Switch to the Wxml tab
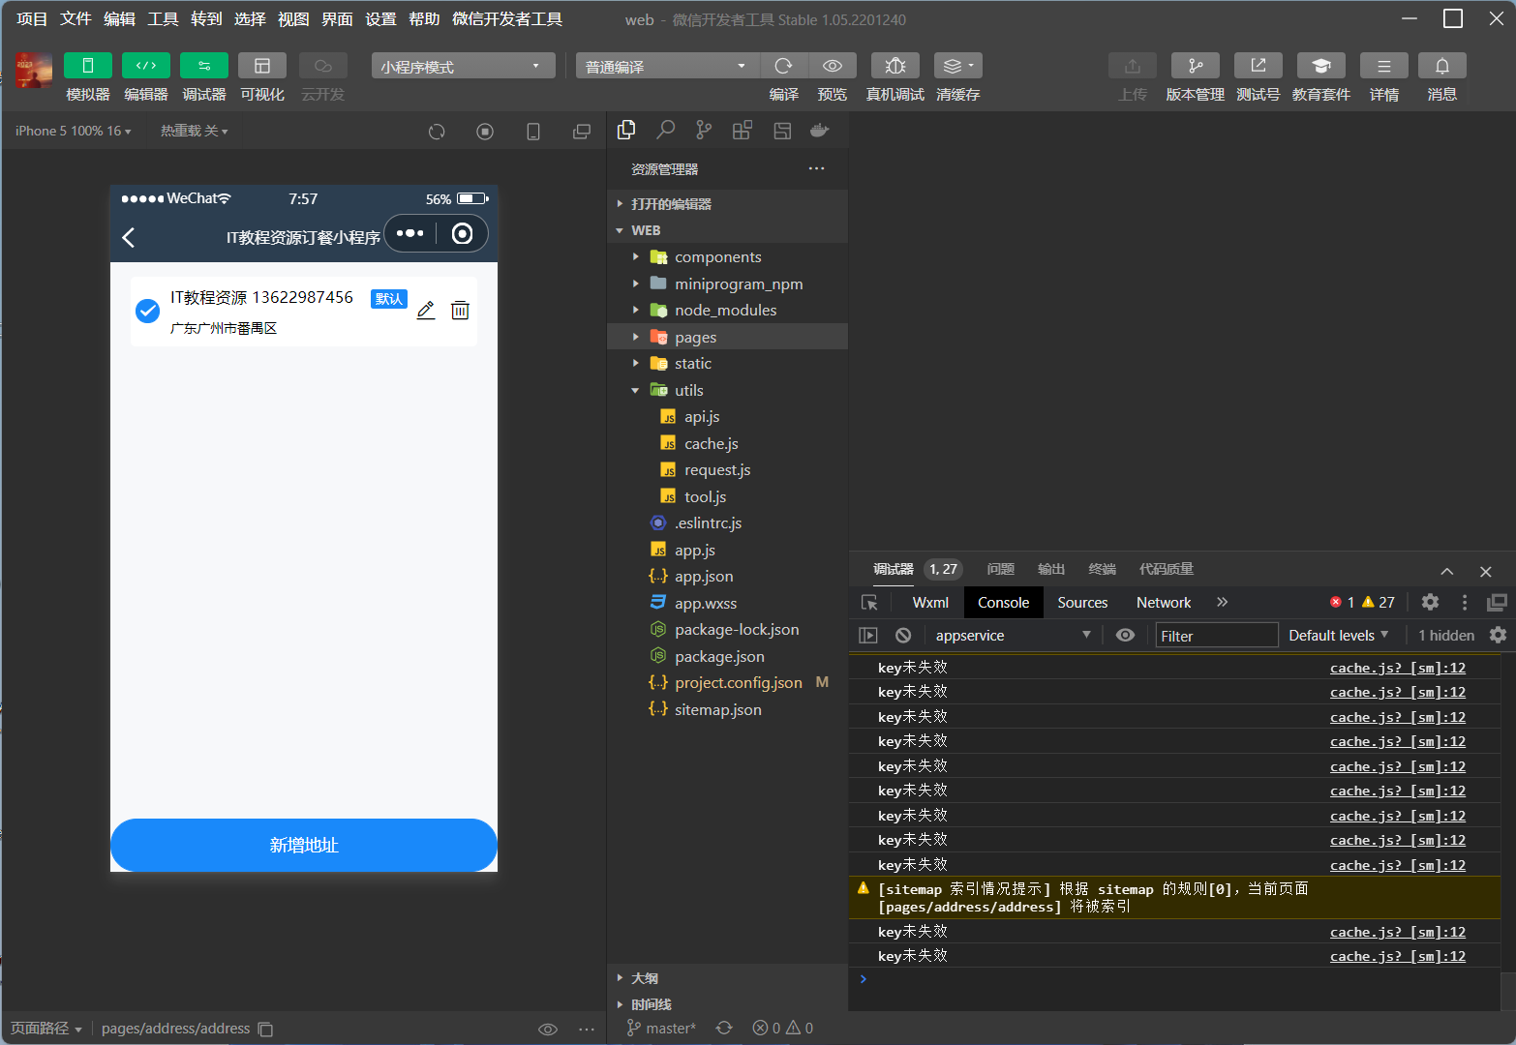 click(930, 602)
